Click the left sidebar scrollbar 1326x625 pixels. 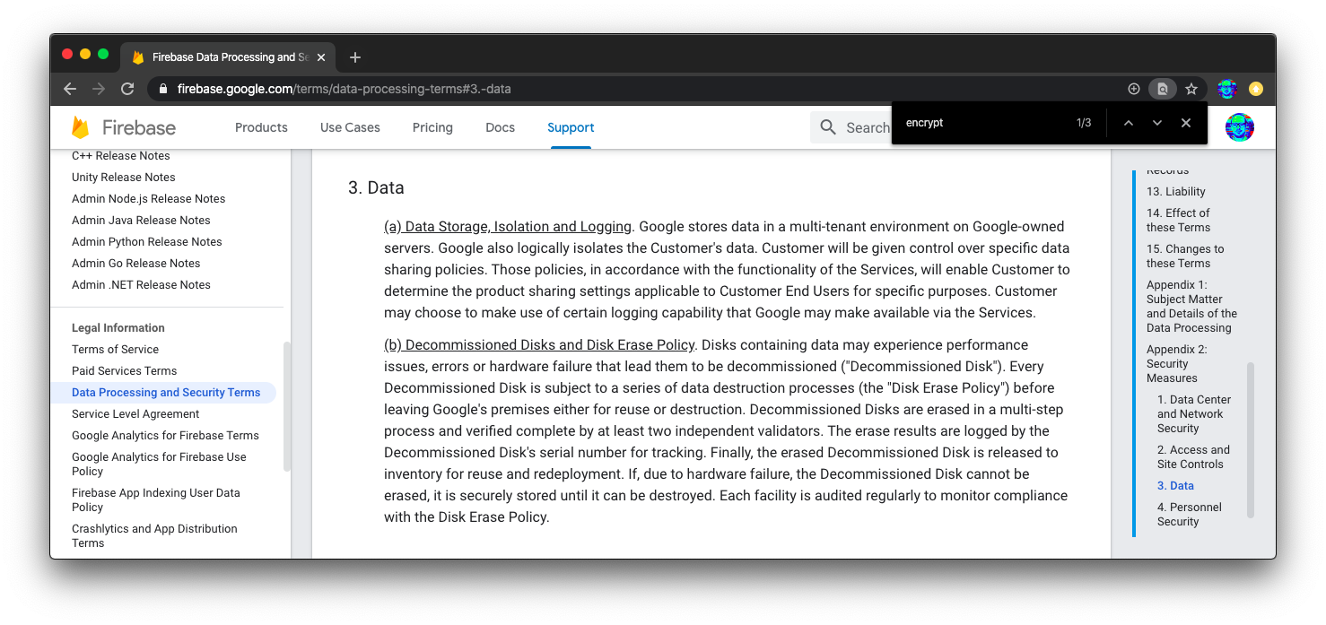[287, 405]
